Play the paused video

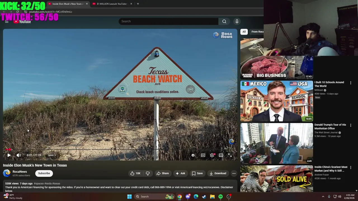pyautogui.click(x=9, y=155)
